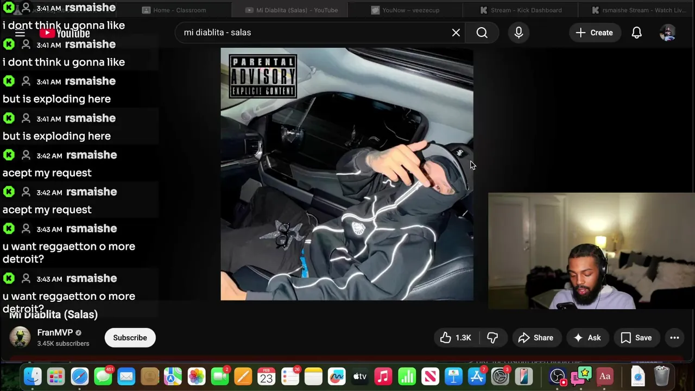Open Launchpad from the Dock

[56, 376]
